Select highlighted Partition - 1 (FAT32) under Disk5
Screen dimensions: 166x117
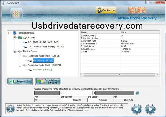click(43, 60)
